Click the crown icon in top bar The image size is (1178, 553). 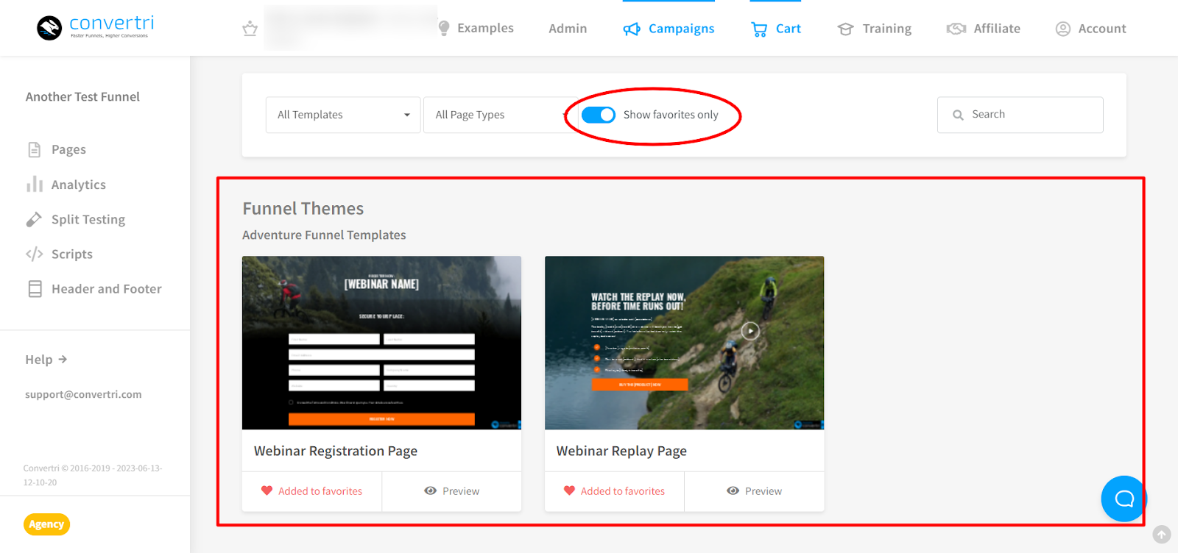(250, 29)
